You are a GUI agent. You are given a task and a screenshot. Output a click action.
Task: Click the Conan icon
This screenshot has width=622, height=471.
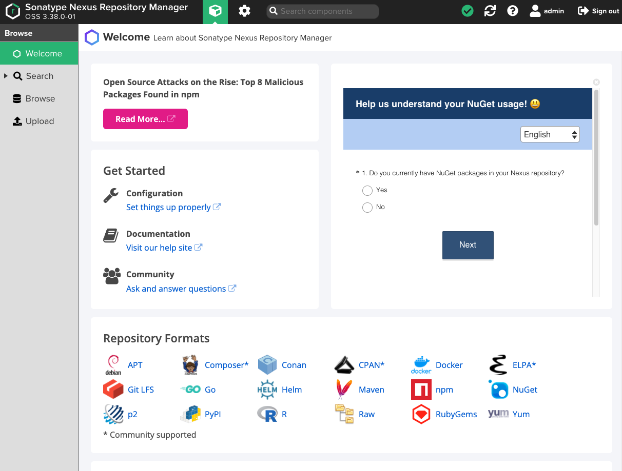point(267,365)
